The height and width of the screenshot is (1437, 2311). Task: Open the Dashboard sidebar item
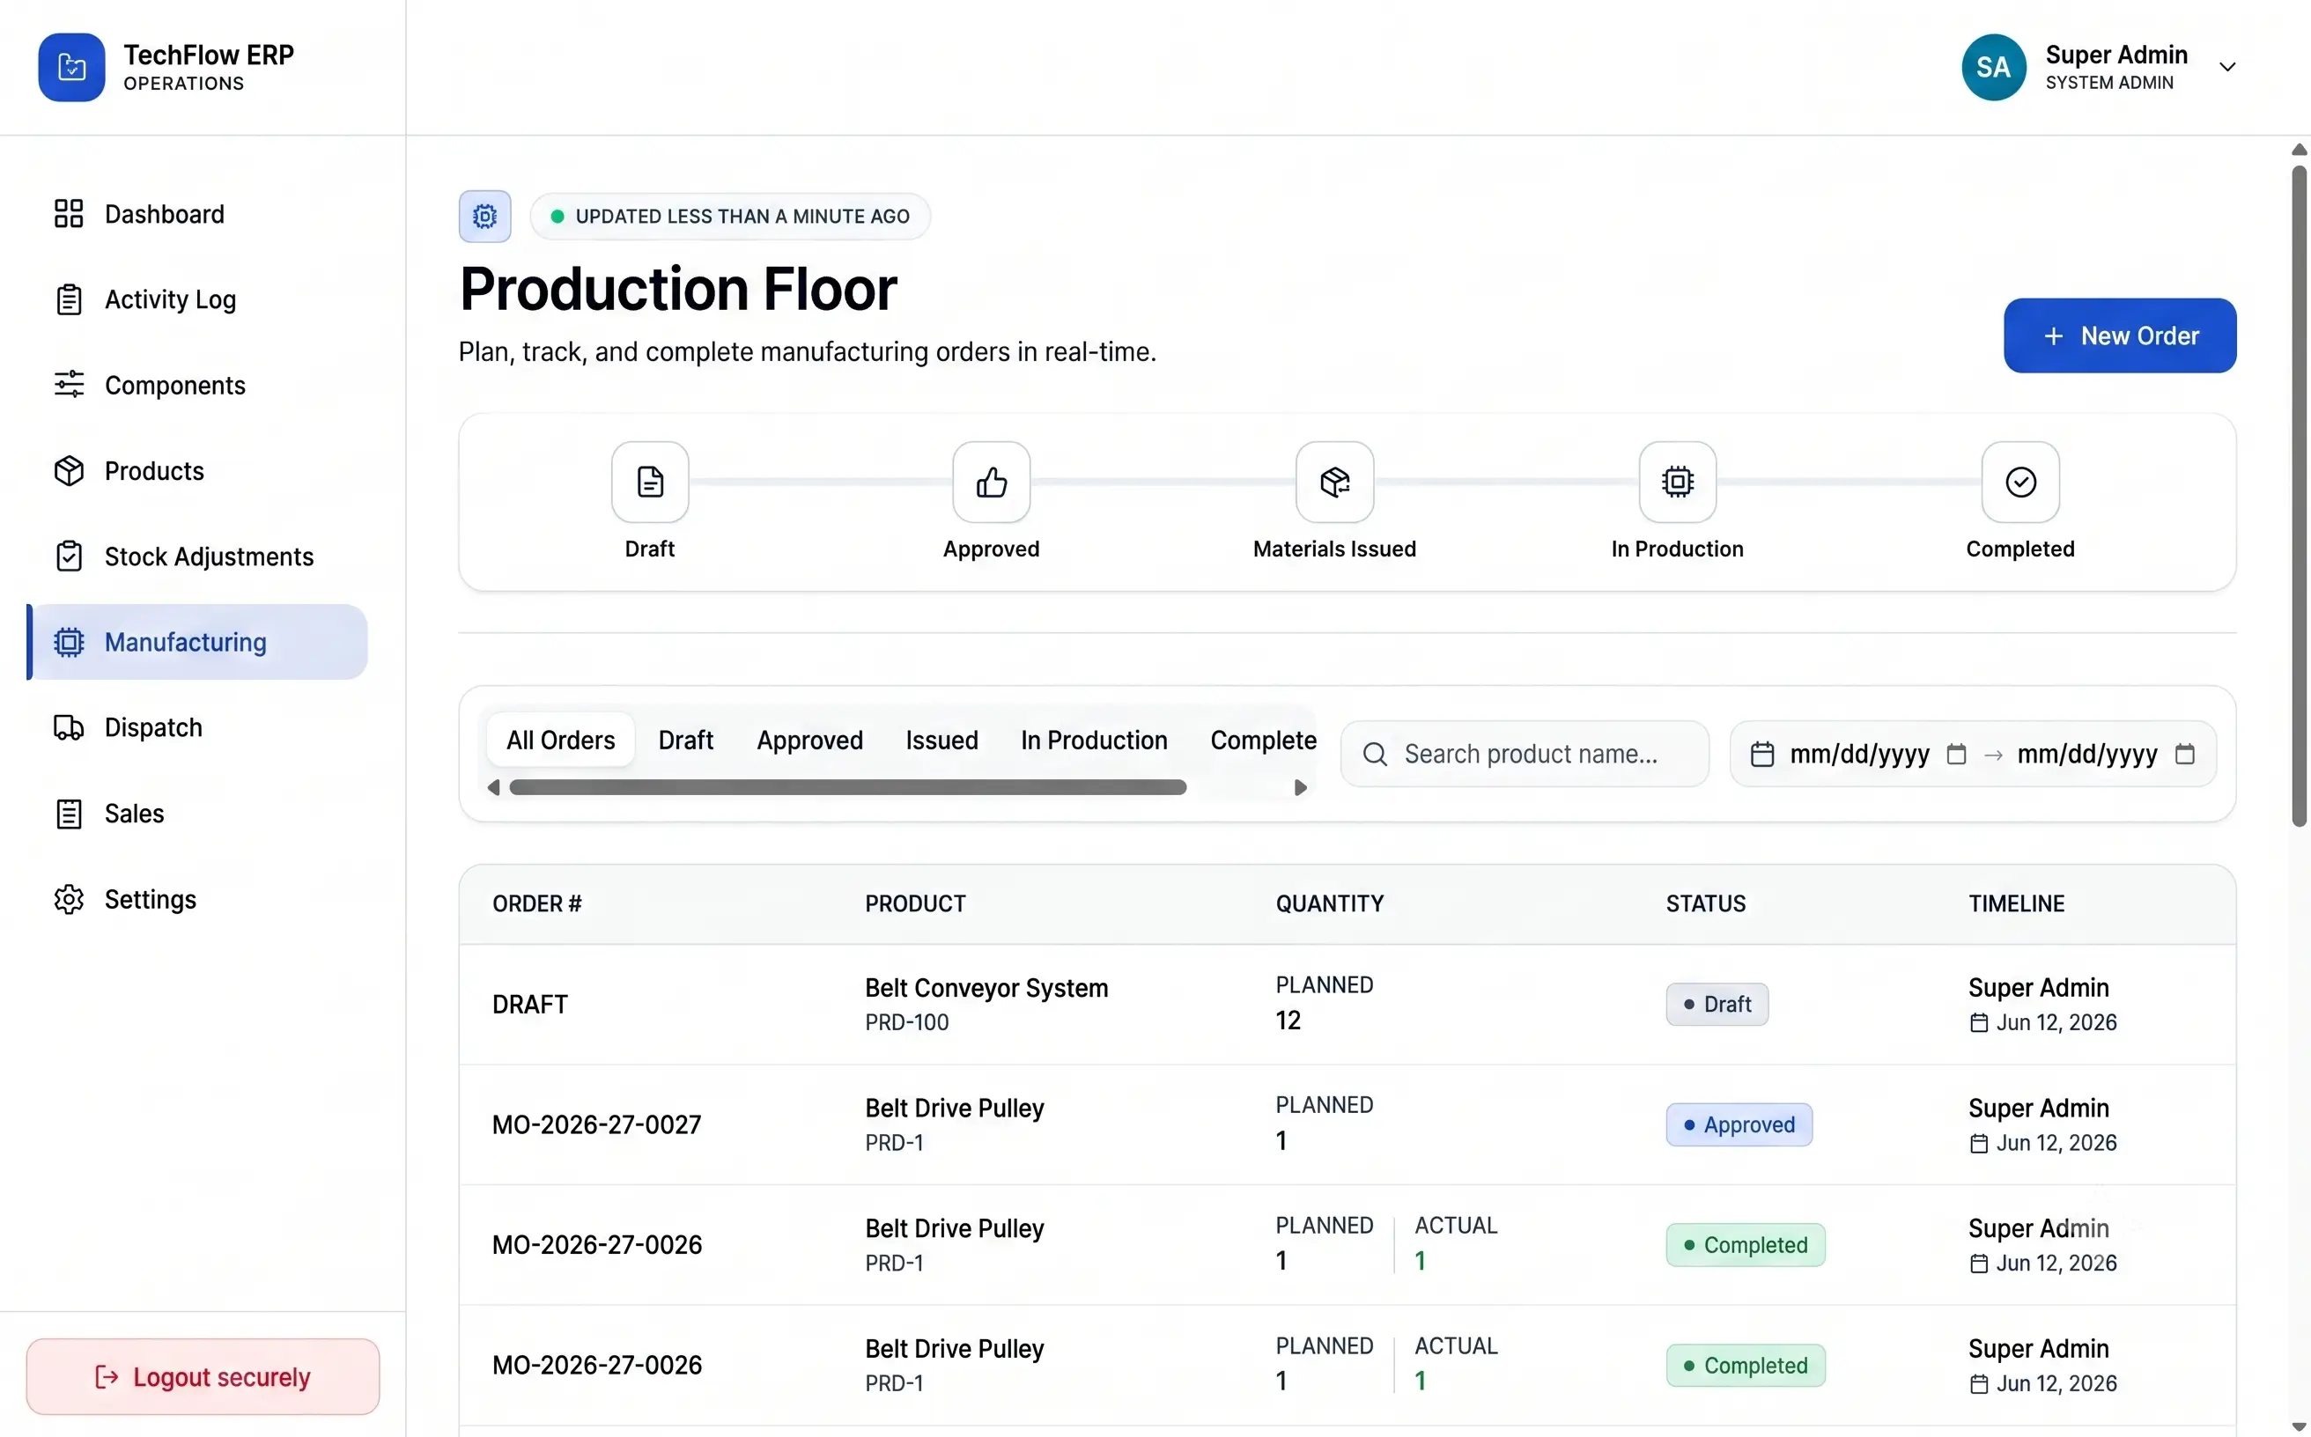tap(196, 214)
